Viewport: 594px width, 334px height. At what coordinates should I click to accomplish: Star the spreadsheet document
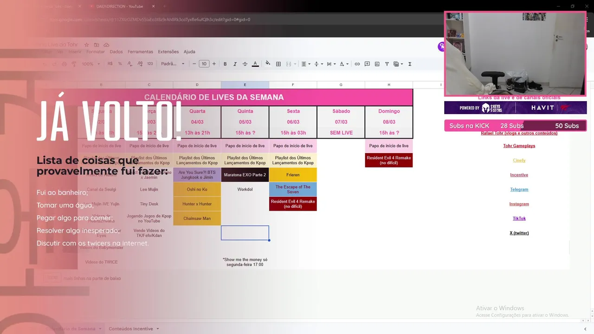click(86, 45)
